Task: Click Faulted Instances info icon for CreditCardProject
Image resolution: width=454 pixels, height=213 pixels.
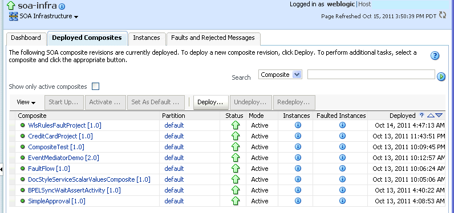Action: [x=342, y=136]
